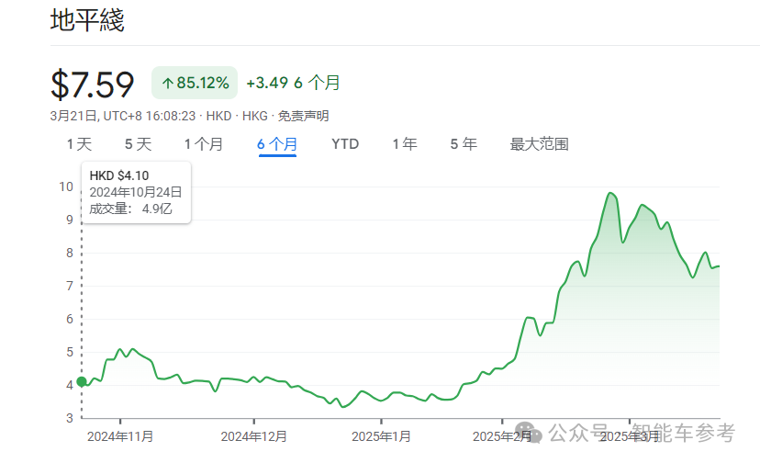Click the 85.12% gain badge

click(x=195, y=84)
